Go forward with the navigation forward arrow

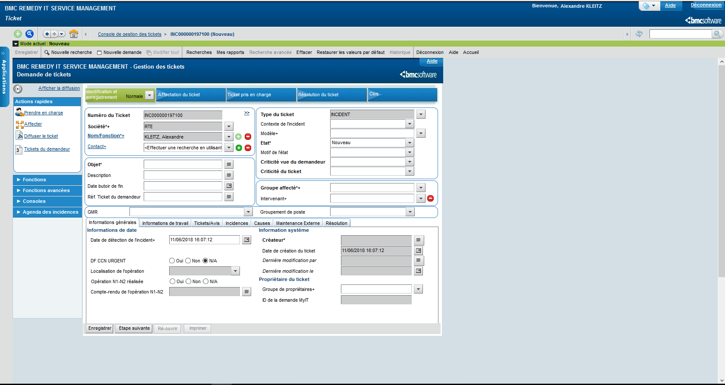54,34
